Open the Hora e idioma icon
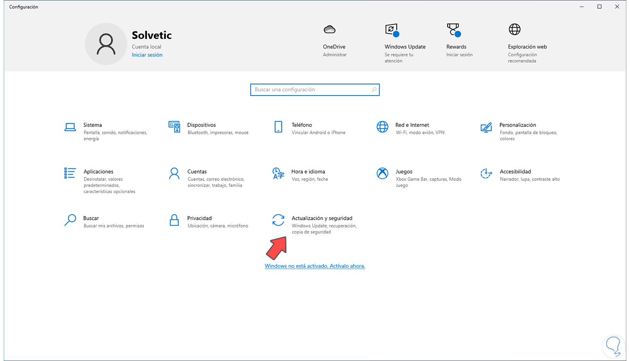Image resolution: width=630 pixels, height=361 pixels. tap(278, 174)
